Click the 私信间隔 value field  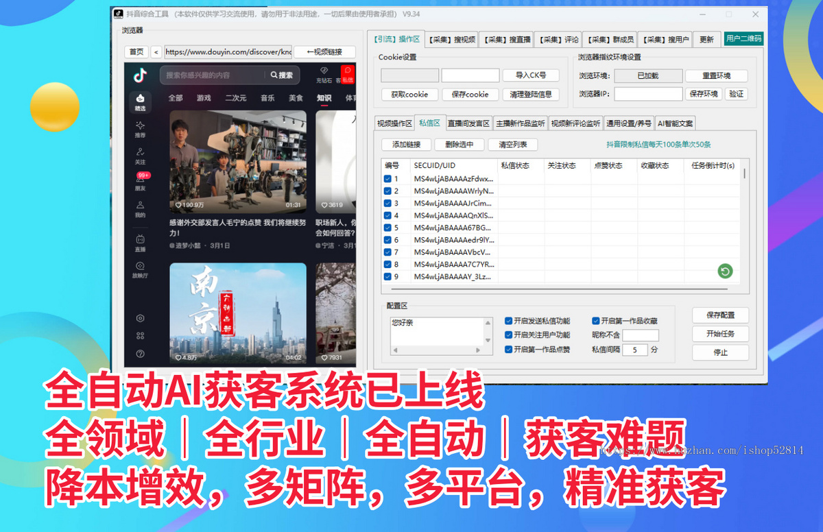point(635,350)
